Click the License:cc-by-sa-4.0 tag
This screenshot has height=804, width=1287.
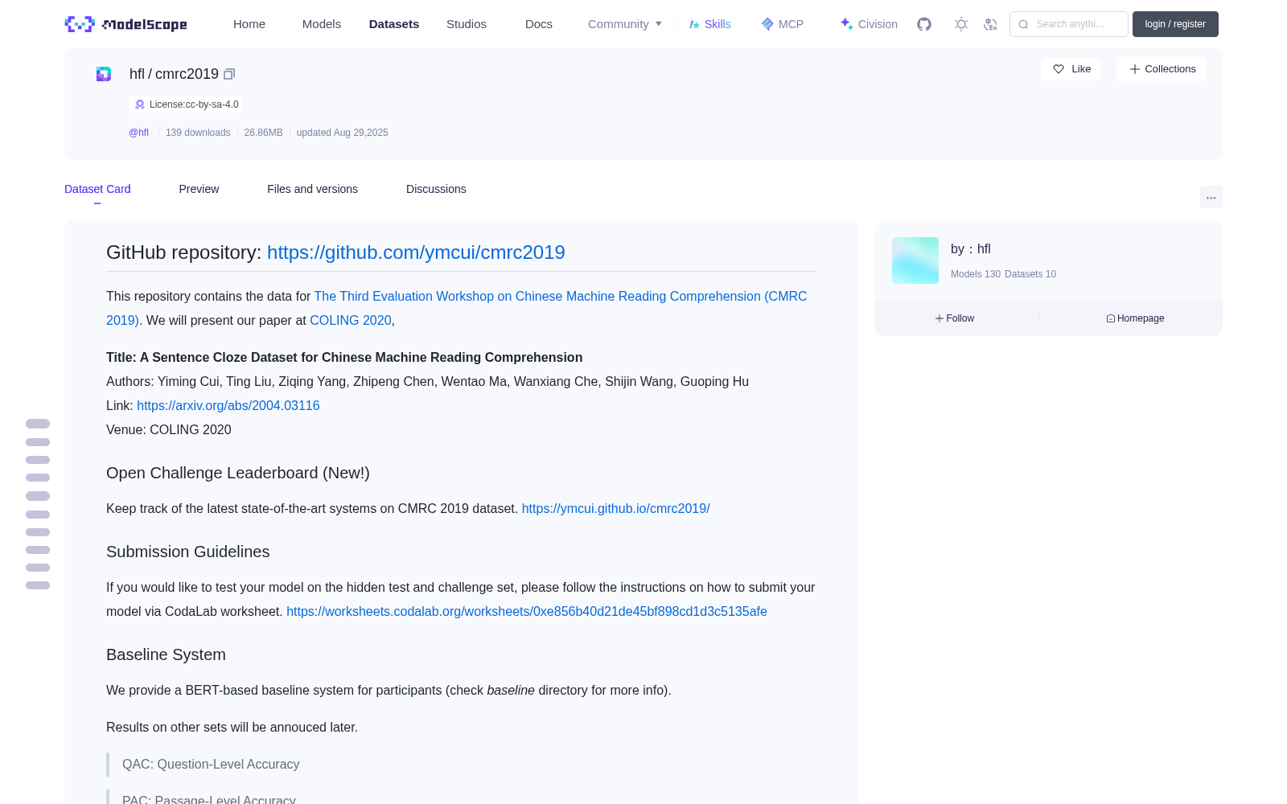tap(186, 105)
